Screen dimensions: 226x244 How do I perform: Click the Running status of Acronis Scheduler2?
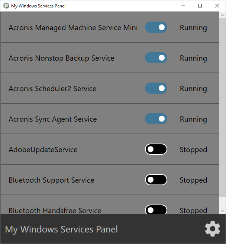tap(193, 89)
